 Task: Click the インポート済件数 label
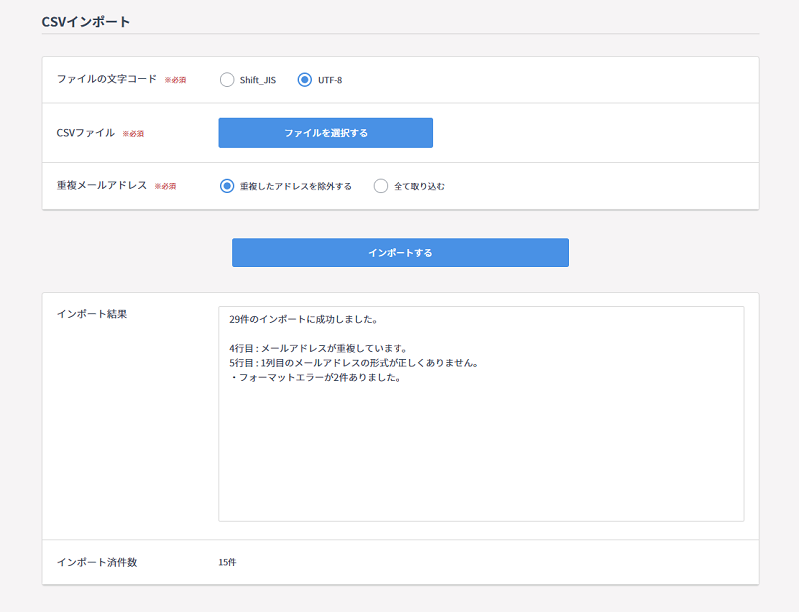pos(97,562)
